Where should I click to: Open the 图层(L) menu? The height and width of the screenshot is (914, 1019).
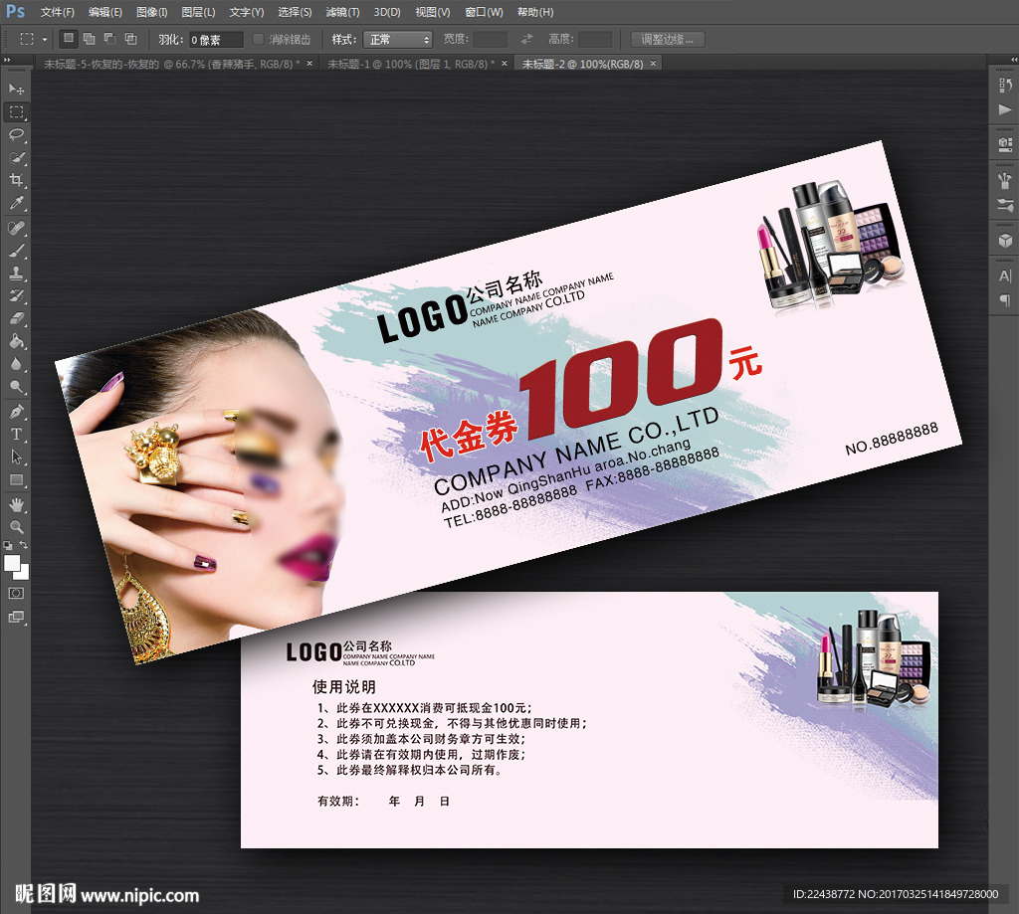(198, 12)
